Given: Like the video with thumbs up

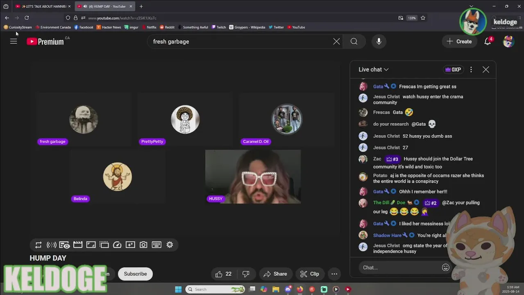Looking at the screenshot, I should pos(224,274).
